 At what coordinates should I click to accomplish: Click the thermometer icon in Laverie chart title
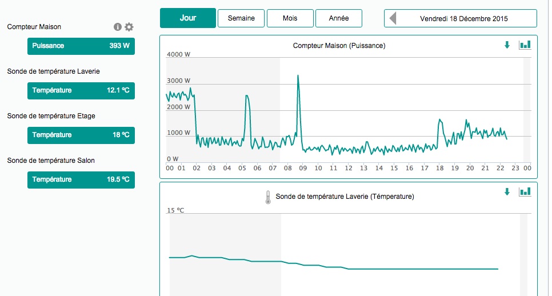(x=267, y=197)
